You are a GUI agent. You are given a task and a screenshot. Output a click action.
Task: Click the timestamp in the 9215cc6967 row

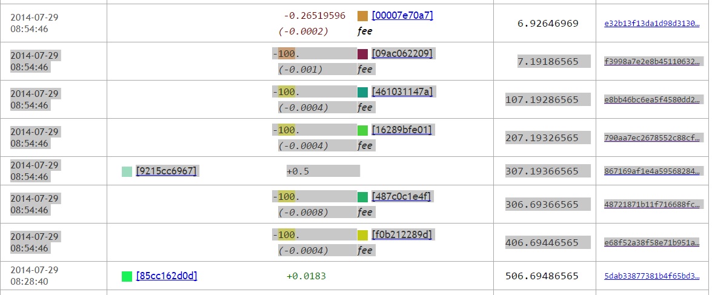pyautogui.click(x=35, y=171)
